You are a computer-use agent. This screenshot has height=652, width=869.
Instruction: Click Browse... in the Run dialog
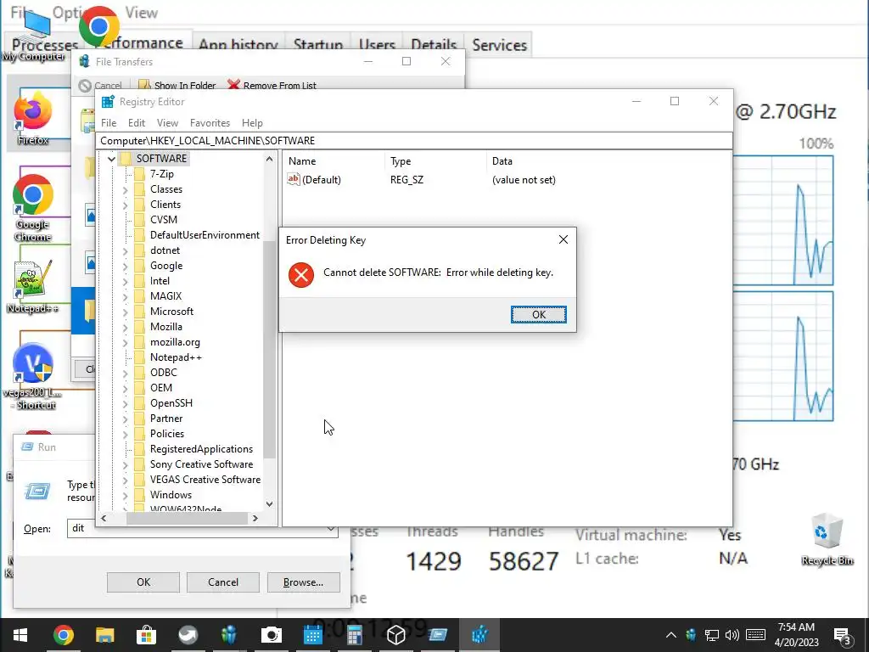tap(303, 582)
